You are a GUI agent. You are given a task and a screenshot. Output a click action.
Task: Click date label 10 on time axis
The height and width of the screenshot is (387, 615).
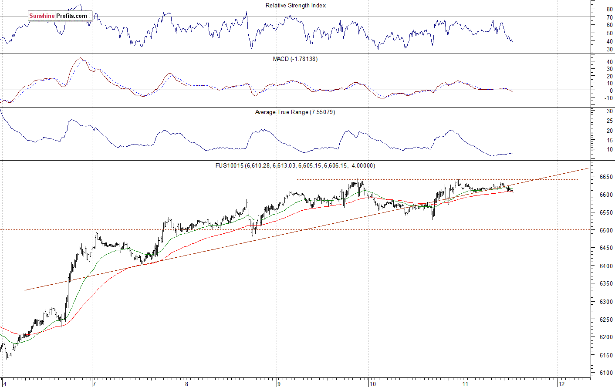tap(372, 384)
